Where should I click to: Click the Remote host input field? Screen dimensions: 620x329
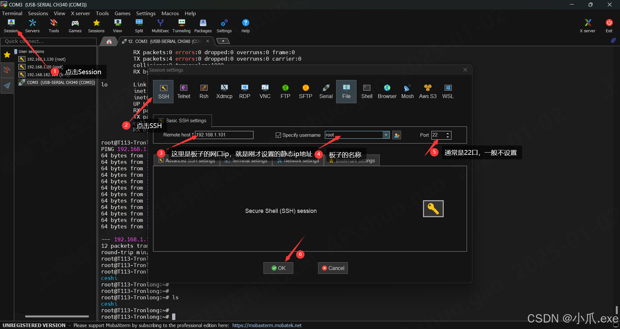pyautogui.click(x=224, y=135)
